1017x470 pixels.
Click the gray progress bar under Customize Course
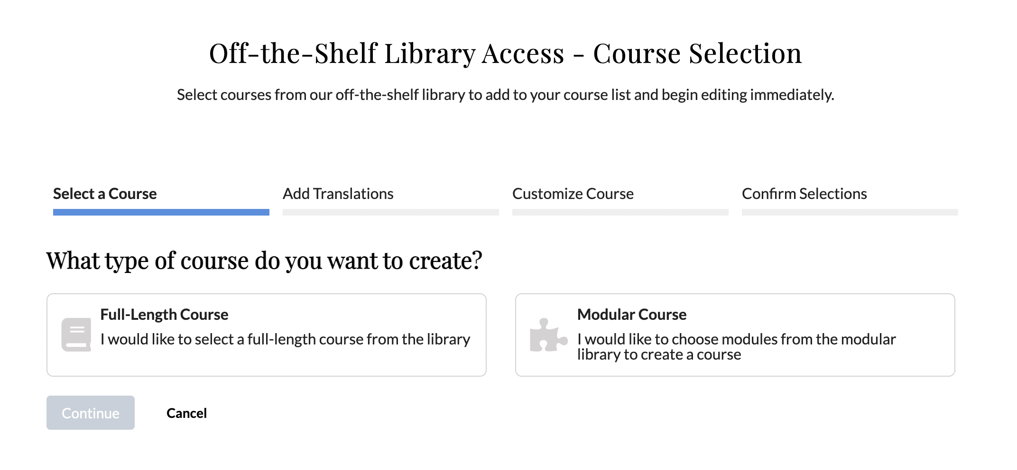620,212
